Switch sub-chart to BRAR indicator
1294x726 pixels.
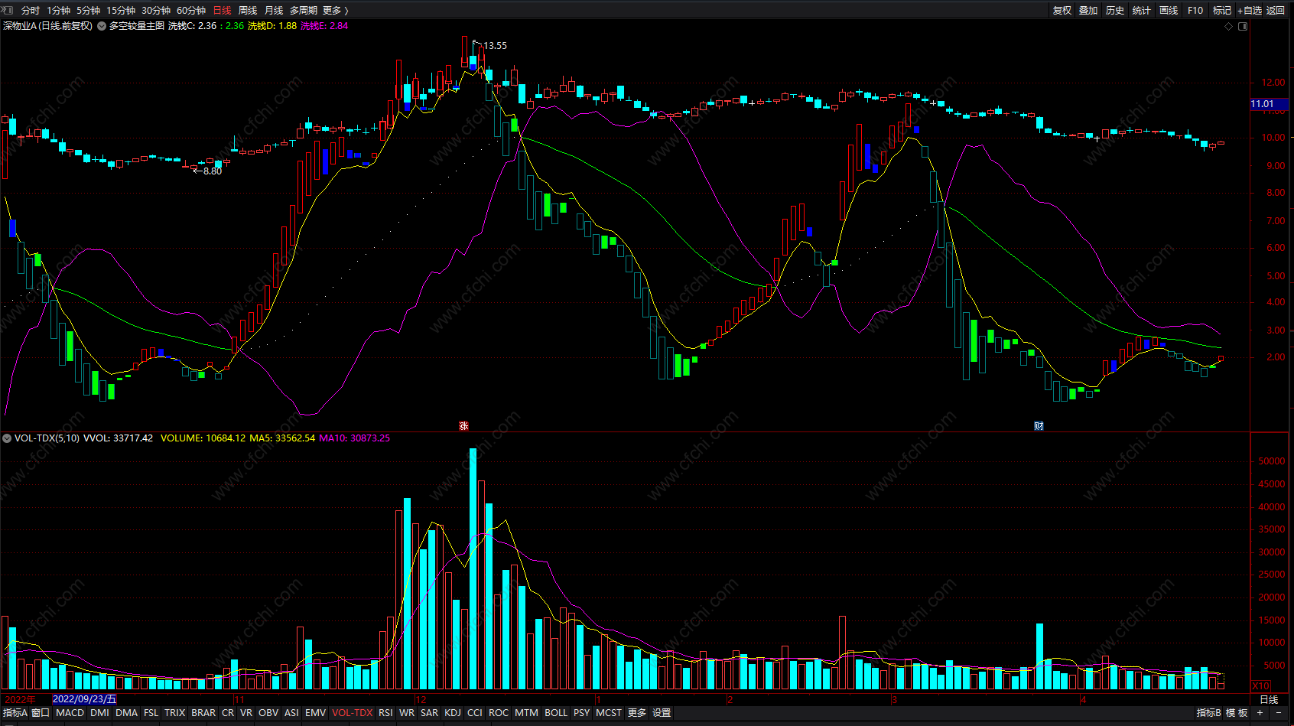(203, 713)
